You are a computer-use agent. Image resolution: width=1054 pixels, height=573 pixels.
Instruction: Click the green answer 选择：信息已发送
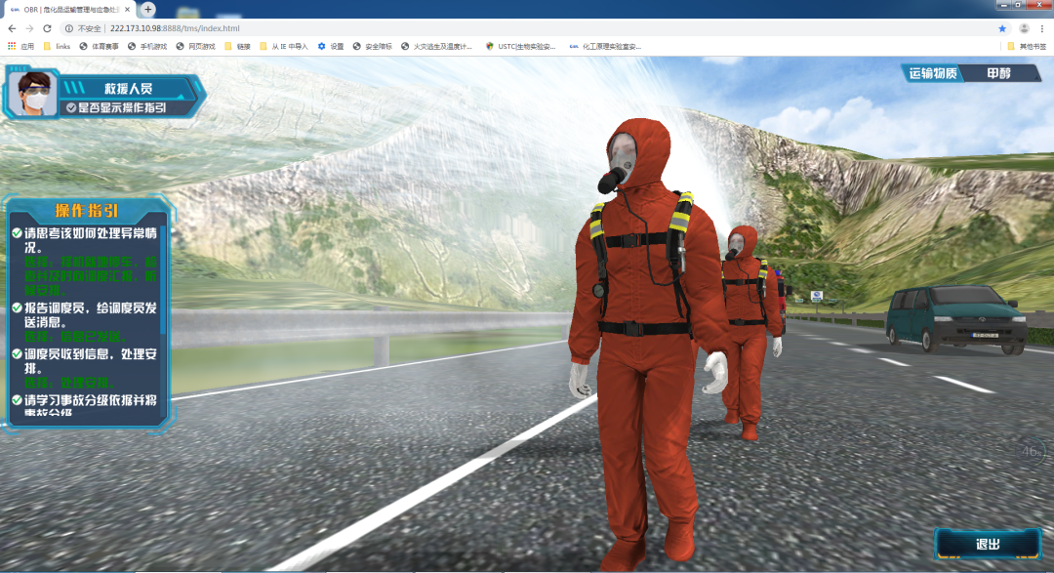click(74, 336)
